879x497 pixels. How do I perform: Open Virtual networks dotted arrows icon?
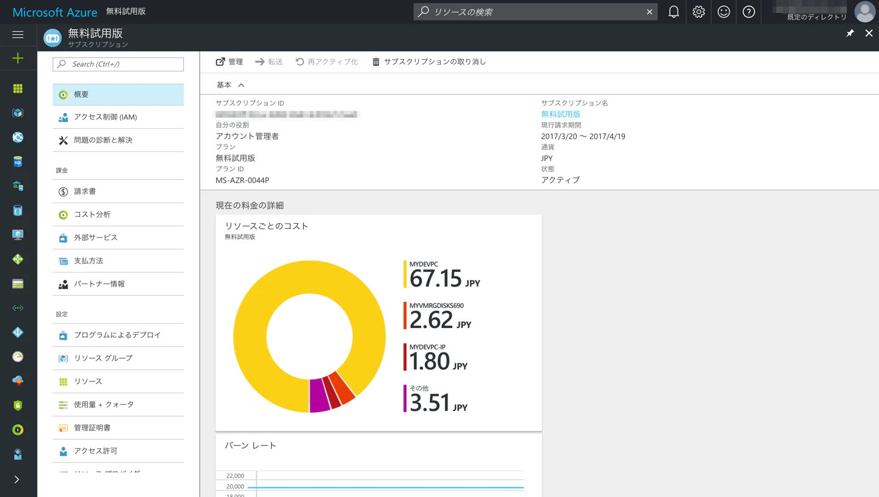pos(18,308)
